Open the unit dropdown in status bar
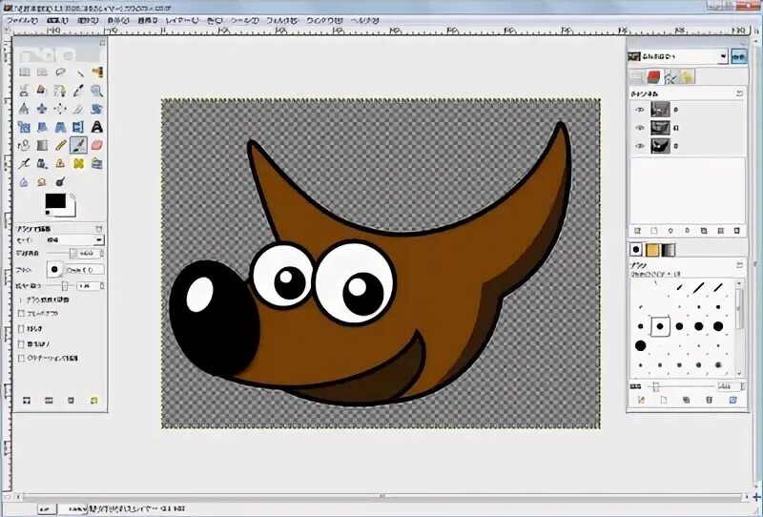Image resolution: width=763 pixels, height=517 pixels. coord(47,508)
